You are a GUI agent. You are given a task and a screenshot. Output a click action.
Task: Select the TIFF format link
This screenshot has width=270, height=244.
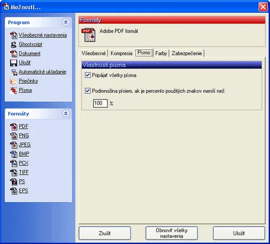pyautogui.click(x=24, y=172)
